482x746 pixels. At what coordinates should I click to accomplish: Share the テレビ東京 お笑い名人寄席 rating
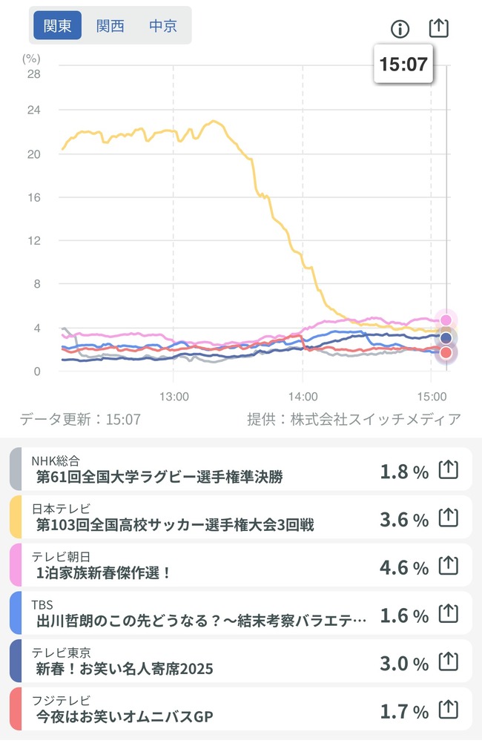[448, 661]
